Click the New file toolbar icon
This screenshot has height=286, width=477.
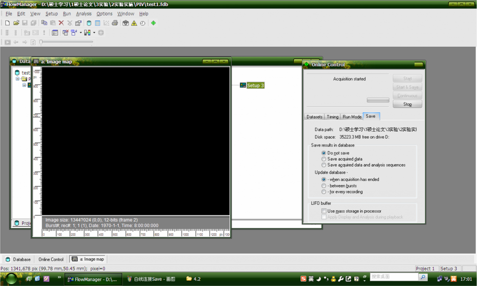coord(7,23)
